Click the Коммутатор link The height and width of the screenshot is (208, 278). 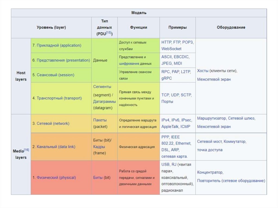click(235, 142)
